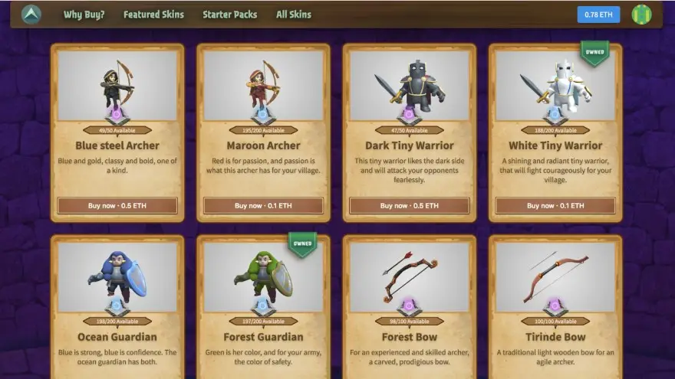Buy Dark Tiny Warrior for 0.5 ETH
The width and height of the screenshot is (675, 379).
click(x=409, y=205)
